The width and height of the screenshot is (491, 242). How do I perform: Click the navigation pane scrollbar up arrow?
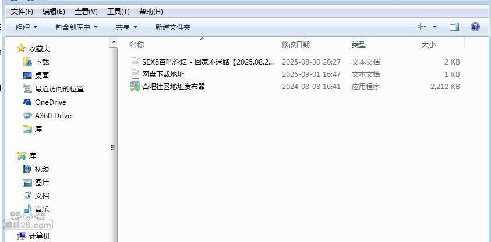[114, 42]
